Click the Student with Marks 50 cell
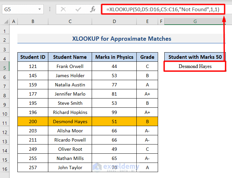The height and width of the screenshot is (178, 232). [x=195, y=57]
